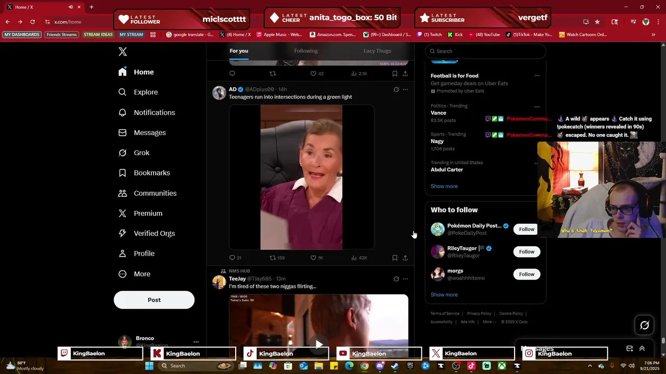Repost AD's post showing 159 reposts

pos(277,258)
